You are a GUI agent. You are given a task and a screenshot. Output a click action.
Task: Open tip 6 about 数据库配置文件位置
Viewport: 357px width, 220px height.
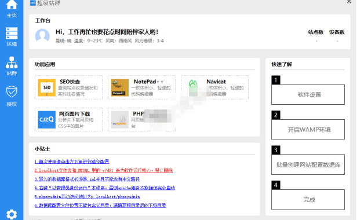100,205
